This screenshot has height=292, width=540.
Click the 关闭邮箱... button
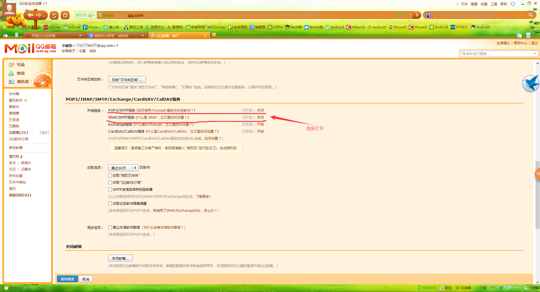pyautogui.click(x=120, y=258)
